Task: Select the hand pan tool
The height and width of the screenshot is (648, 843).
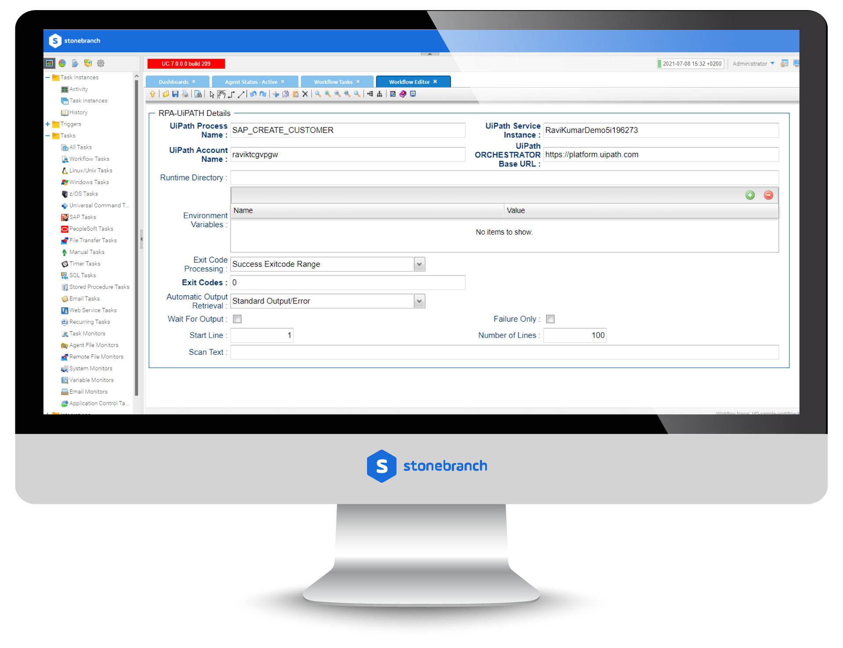Action: 221,94
